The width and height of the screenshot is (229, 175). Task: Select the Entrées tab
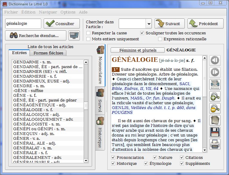(x=19, y=53)
